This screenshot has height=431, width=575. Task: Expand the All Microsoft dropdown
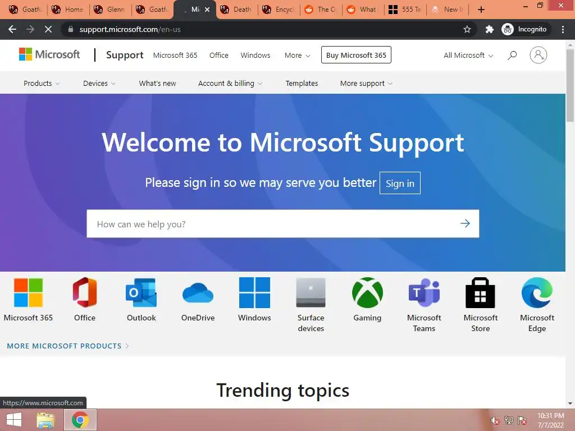click(468, 55)
